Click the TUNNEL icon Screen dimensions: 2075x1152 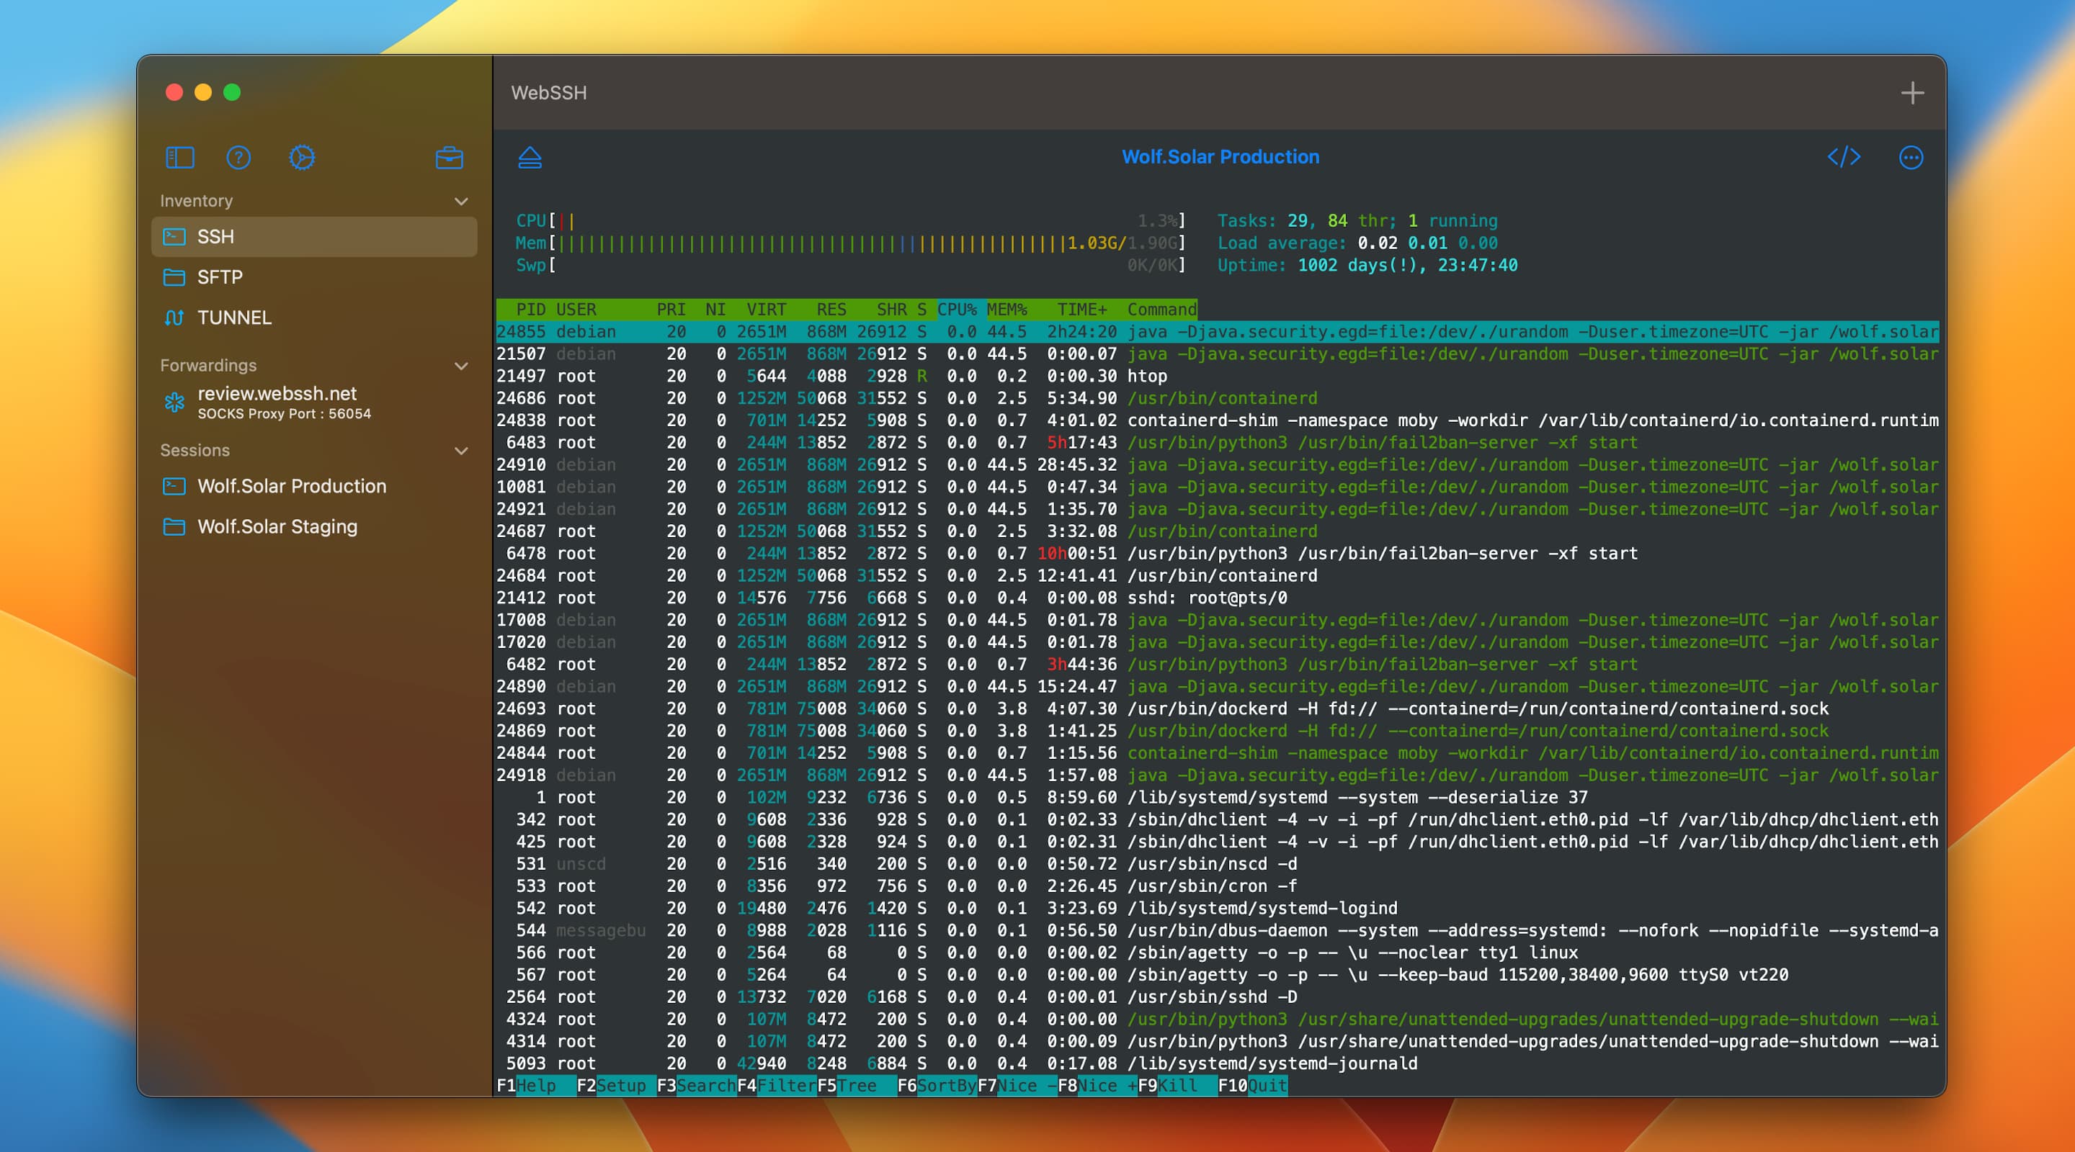click(174, 318)
